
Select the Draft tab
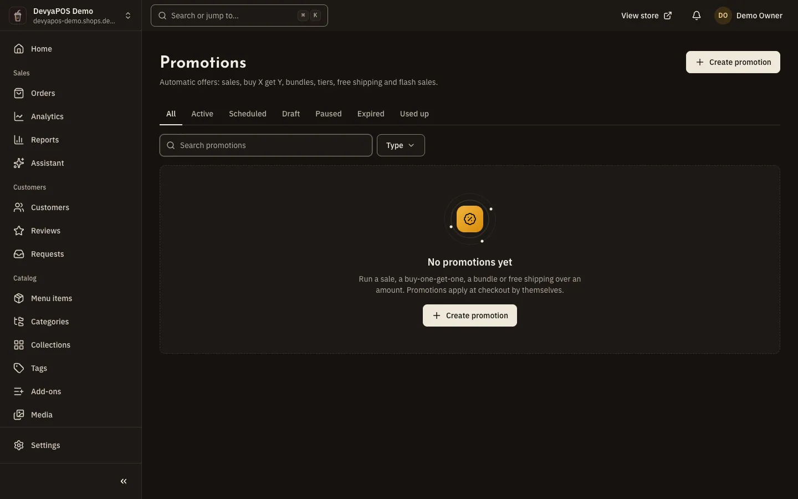click(291, 114)
